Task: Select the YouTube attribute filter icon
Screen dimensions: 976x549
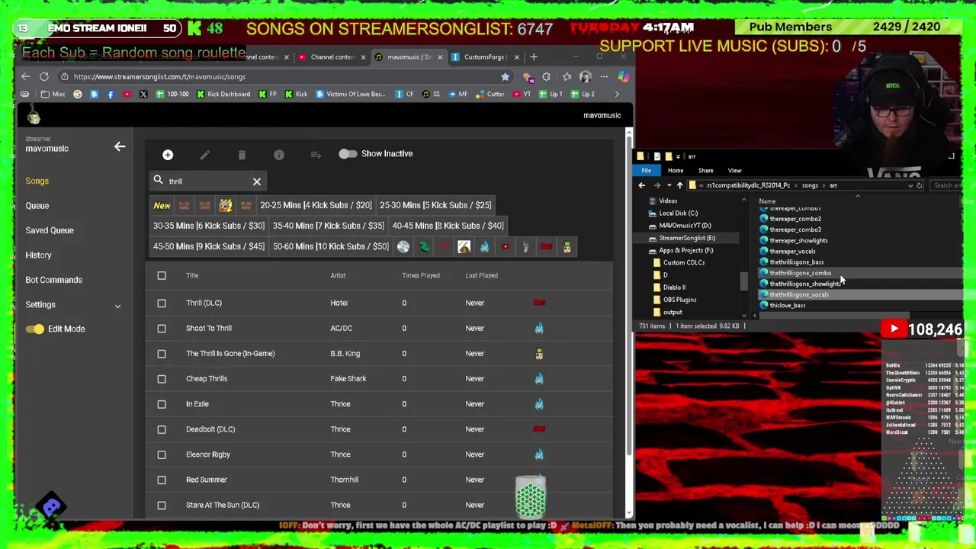Action: [505, 246]
